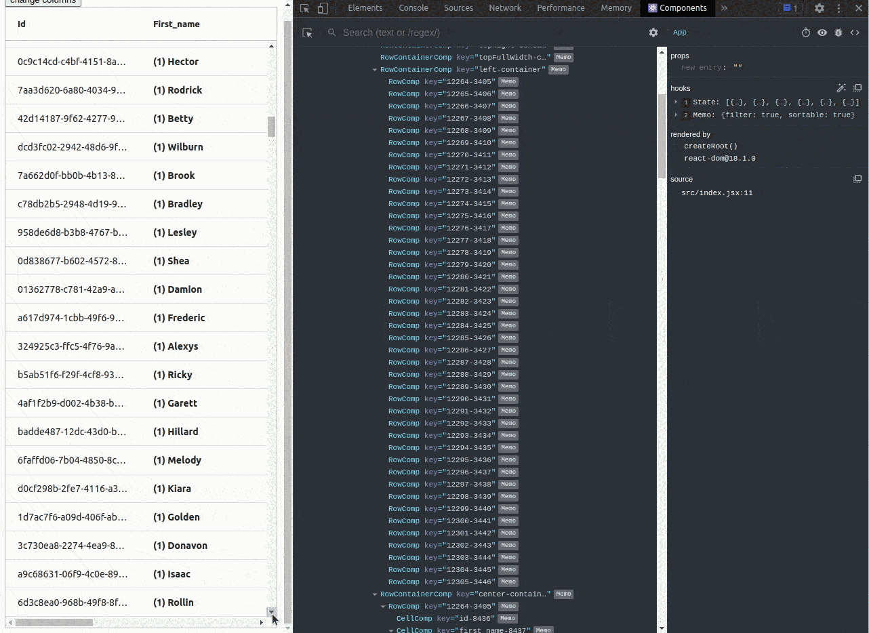Collapse the left-container RowContainerComp node

coord(375,70)
